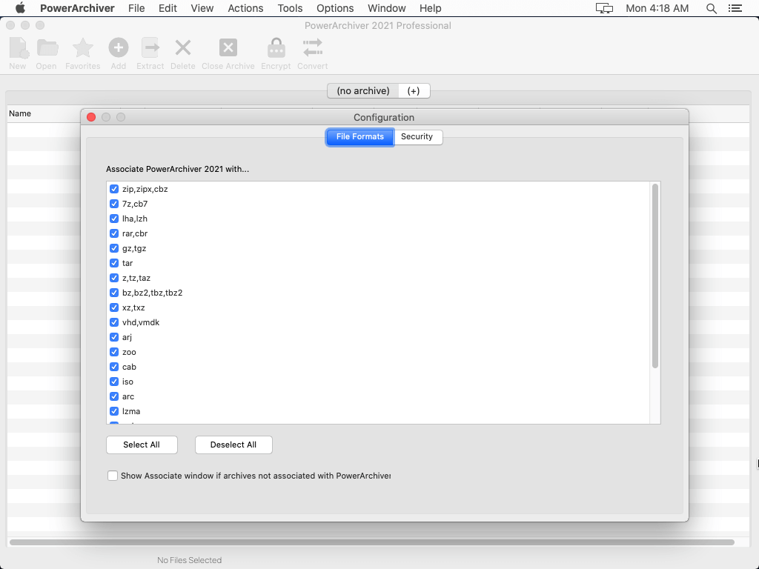Disable the iso association checkbox
Viewport: 759px width, 569px height.
click(114, 382)
